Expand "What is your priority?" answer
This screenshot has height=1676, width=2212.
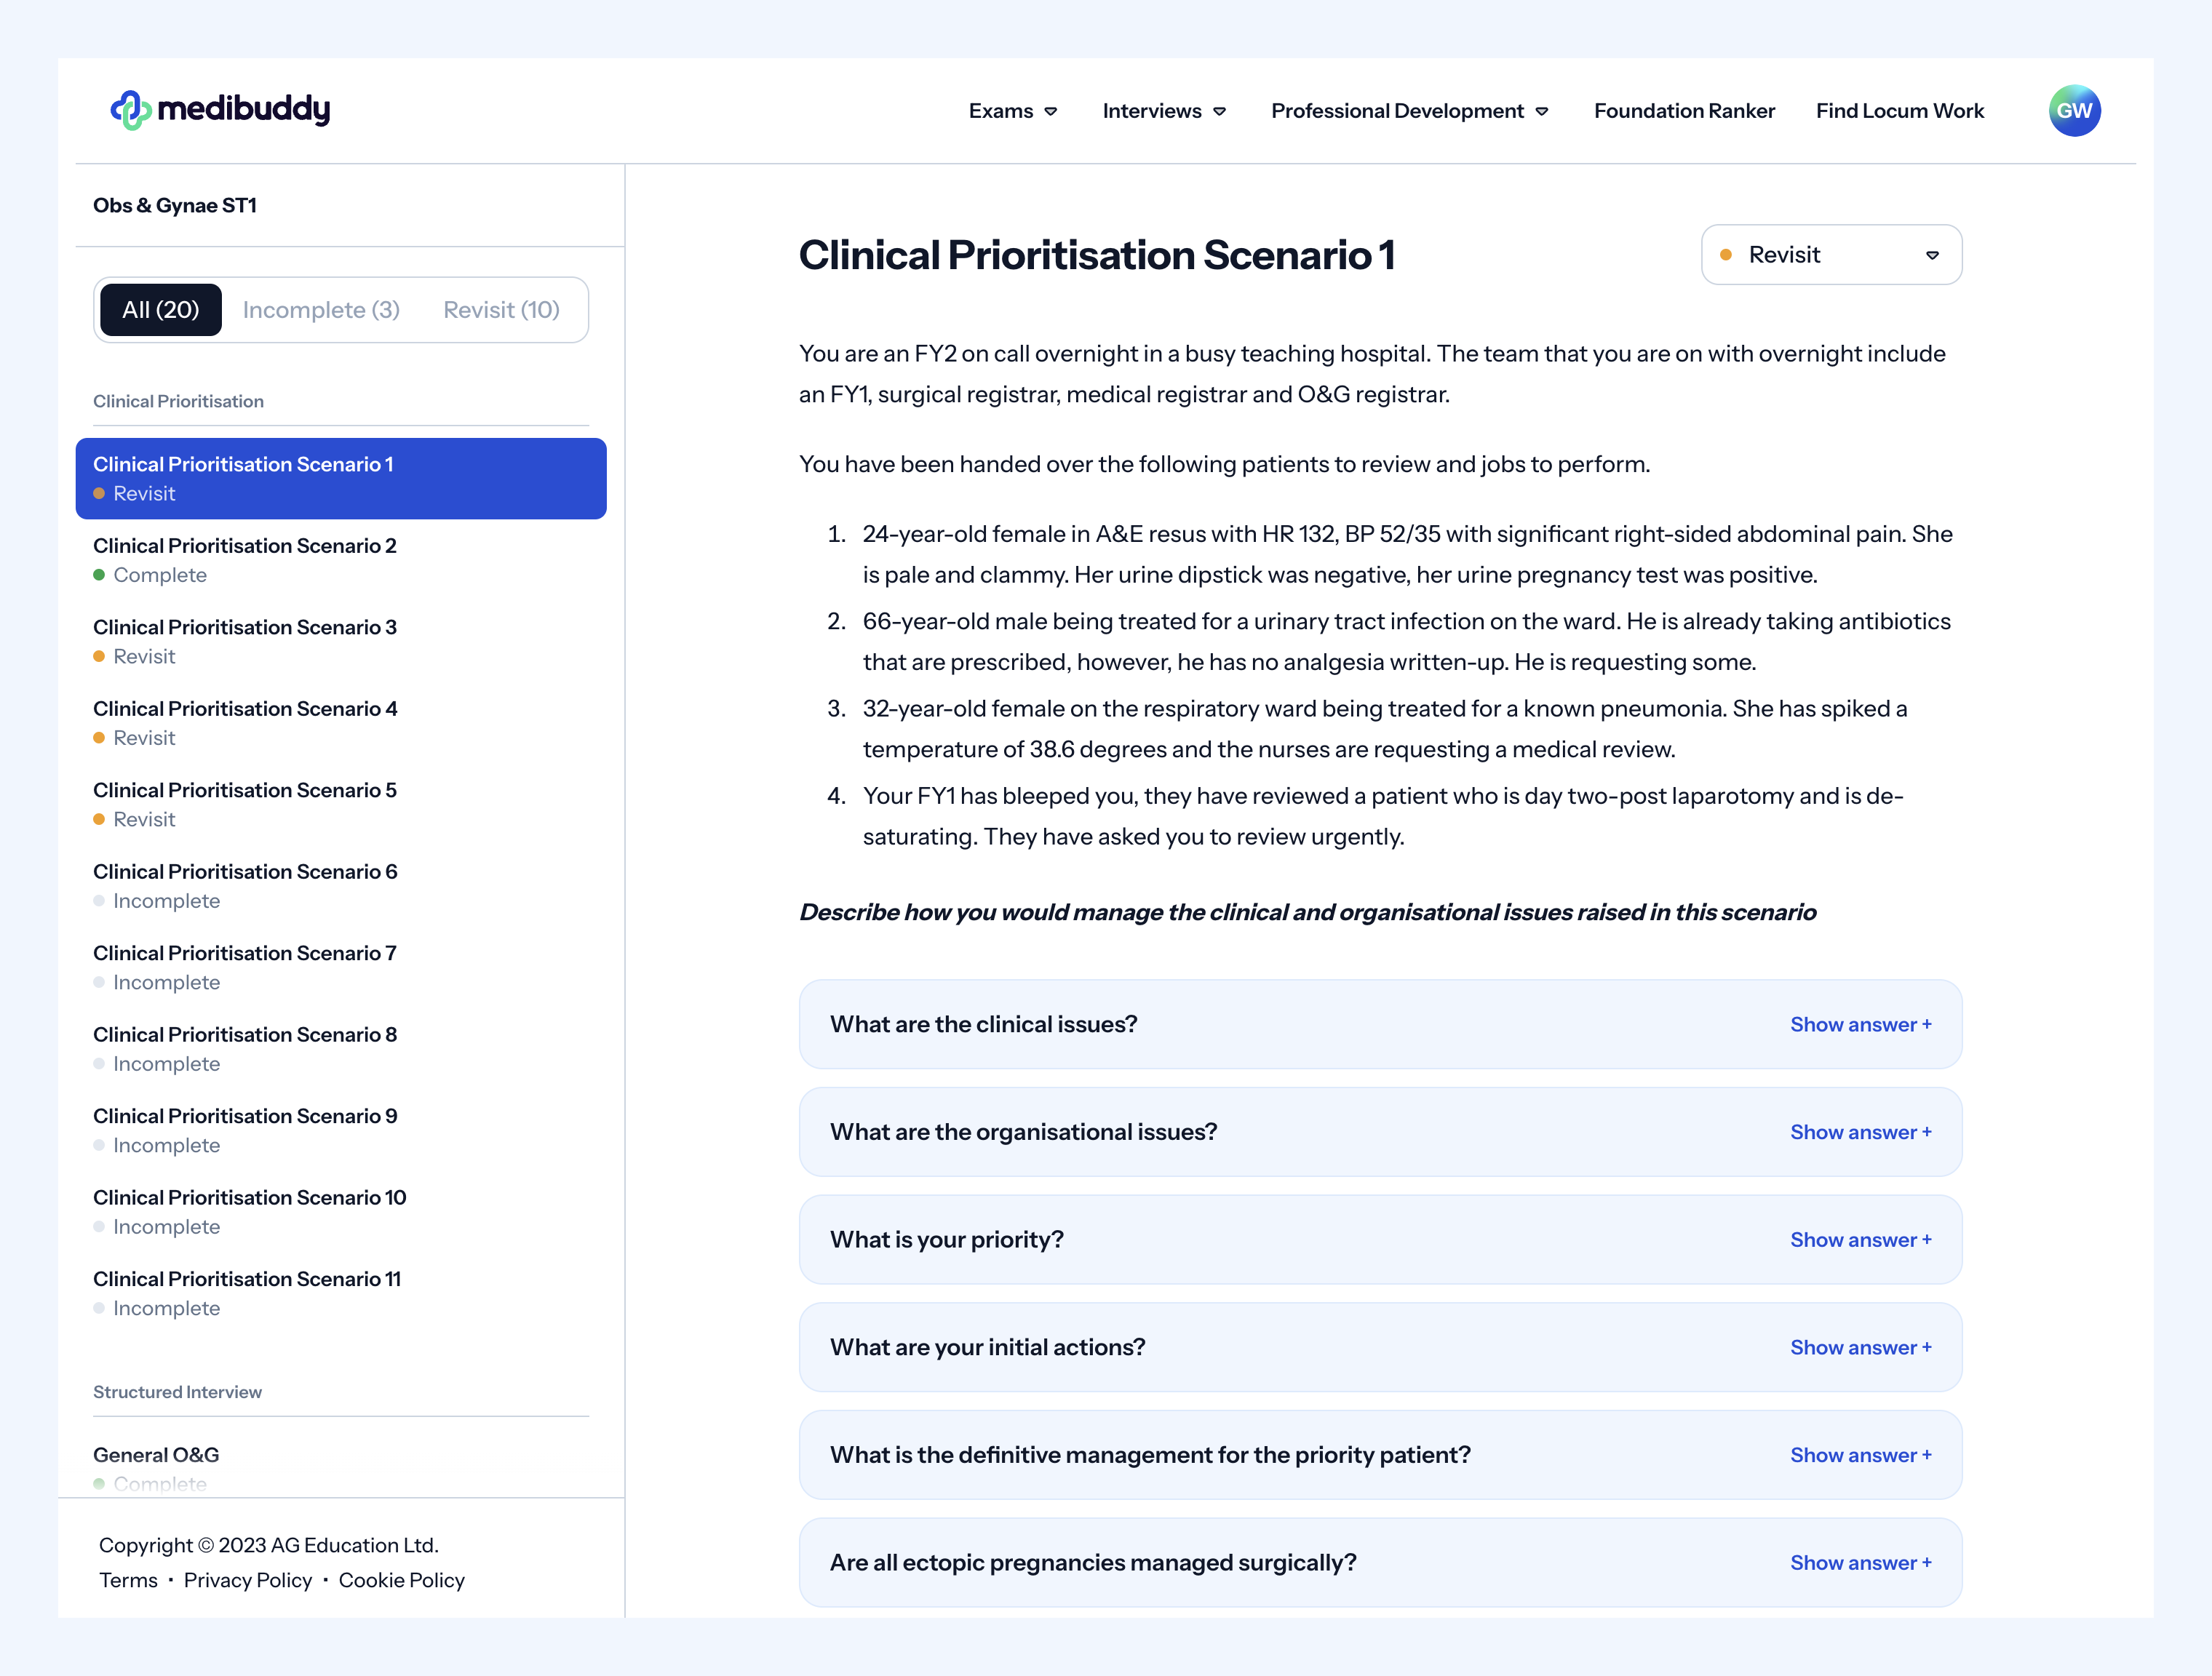point(1860,1240)
